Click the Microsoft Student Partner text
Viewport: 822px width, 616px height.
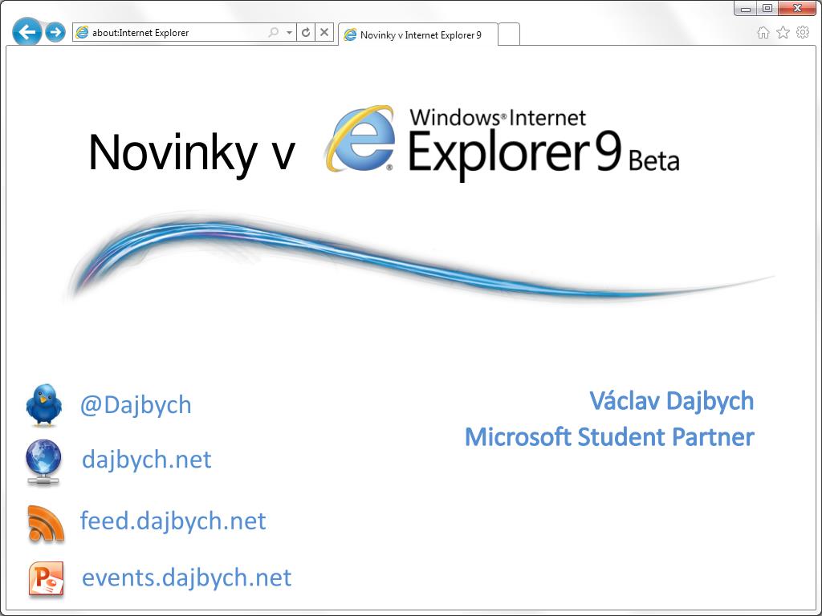(x=609, y=437)
